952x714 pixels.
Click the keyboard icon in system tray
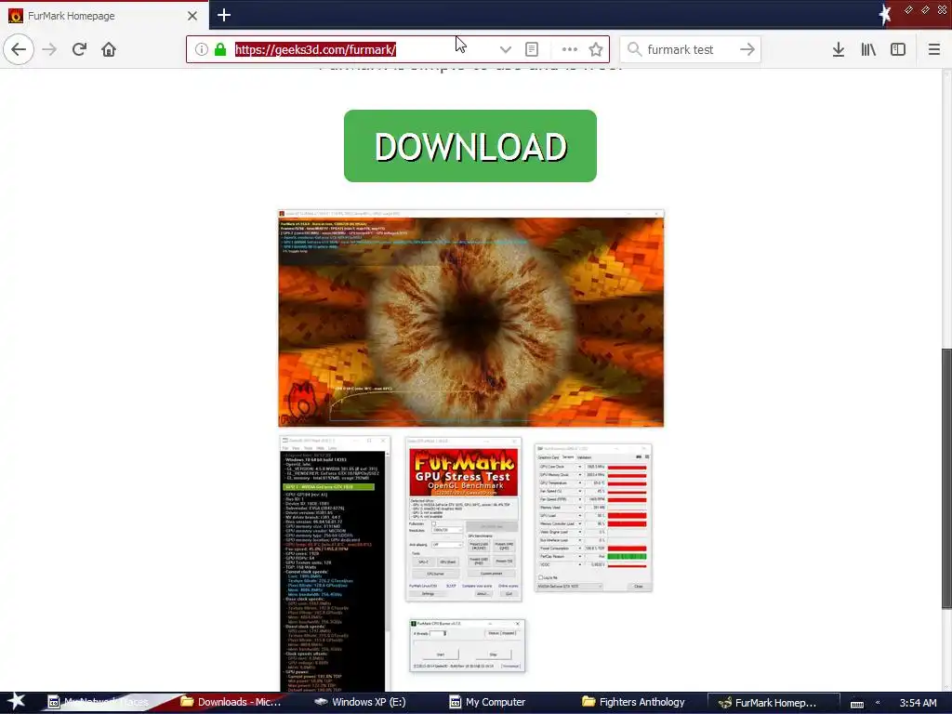pyautogui.click(x=856, y=703)
